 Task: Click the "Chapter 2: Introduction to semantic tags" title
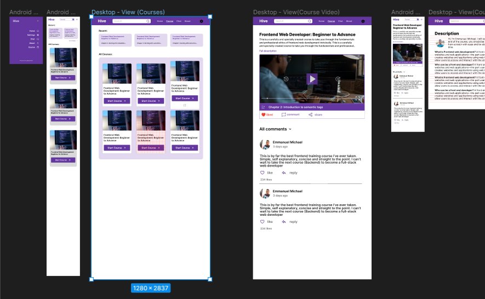(x=295, y=107)
